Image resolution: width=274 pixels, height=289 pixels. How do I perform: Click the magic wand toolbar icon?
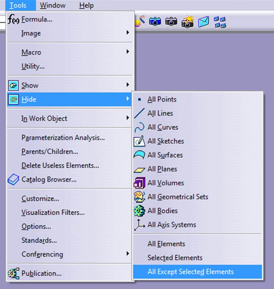point(140,22)
